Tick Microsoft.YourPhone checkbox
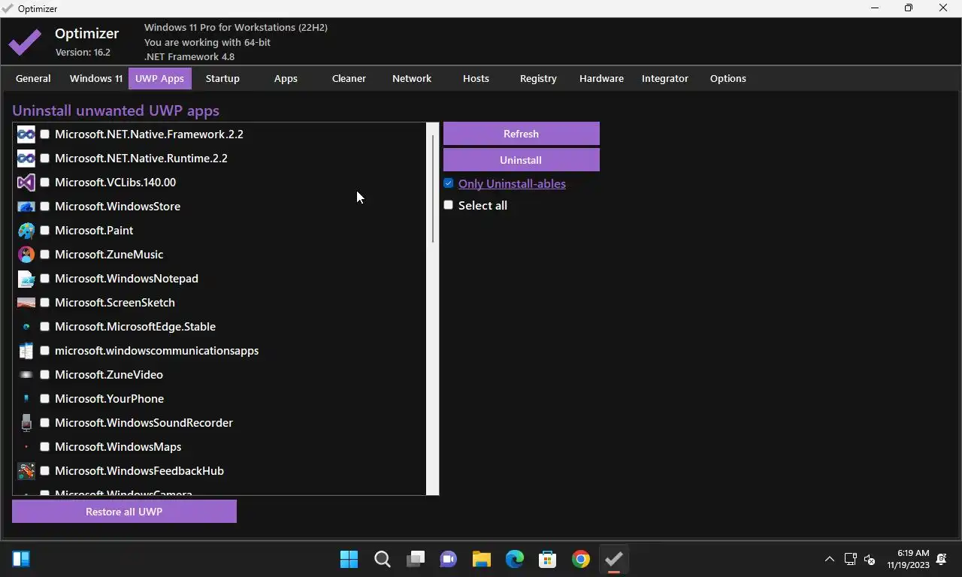 click(45, 399)
